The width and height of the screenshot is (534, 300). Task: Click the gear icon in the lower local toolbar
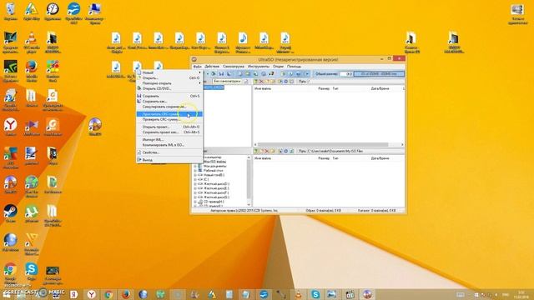click(285, 151)
